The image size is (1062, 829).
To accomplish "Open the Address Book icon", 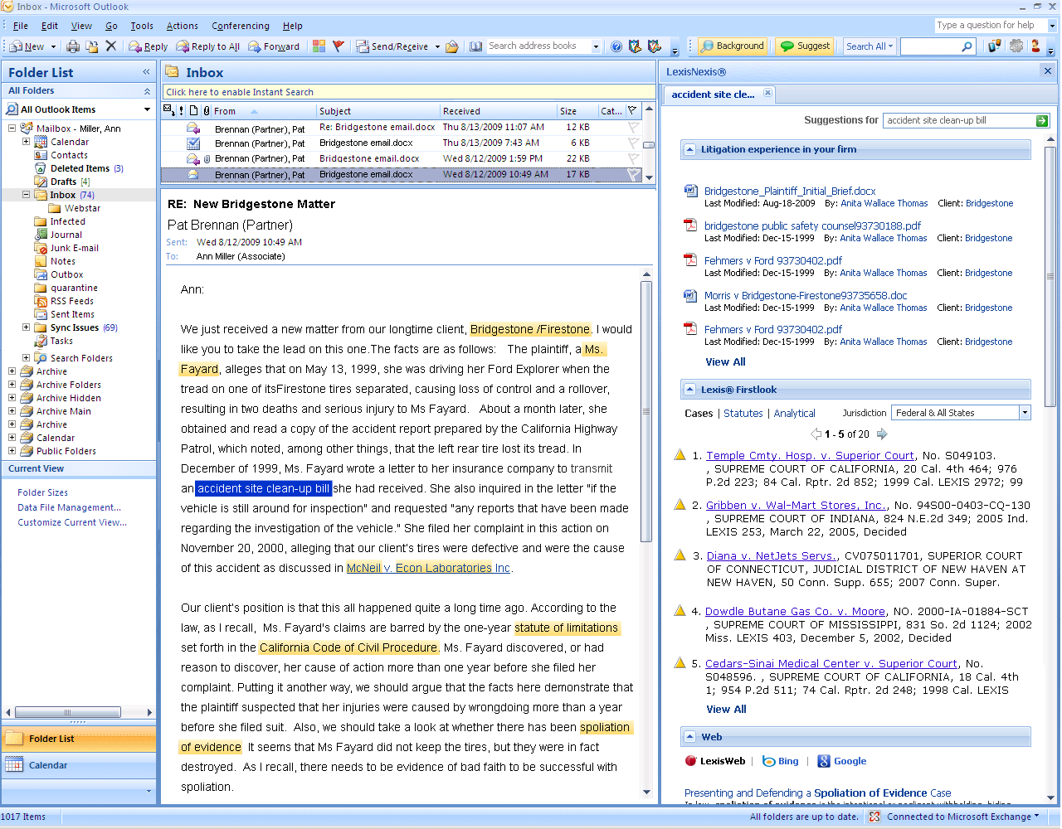I will [x=475, y=46].
